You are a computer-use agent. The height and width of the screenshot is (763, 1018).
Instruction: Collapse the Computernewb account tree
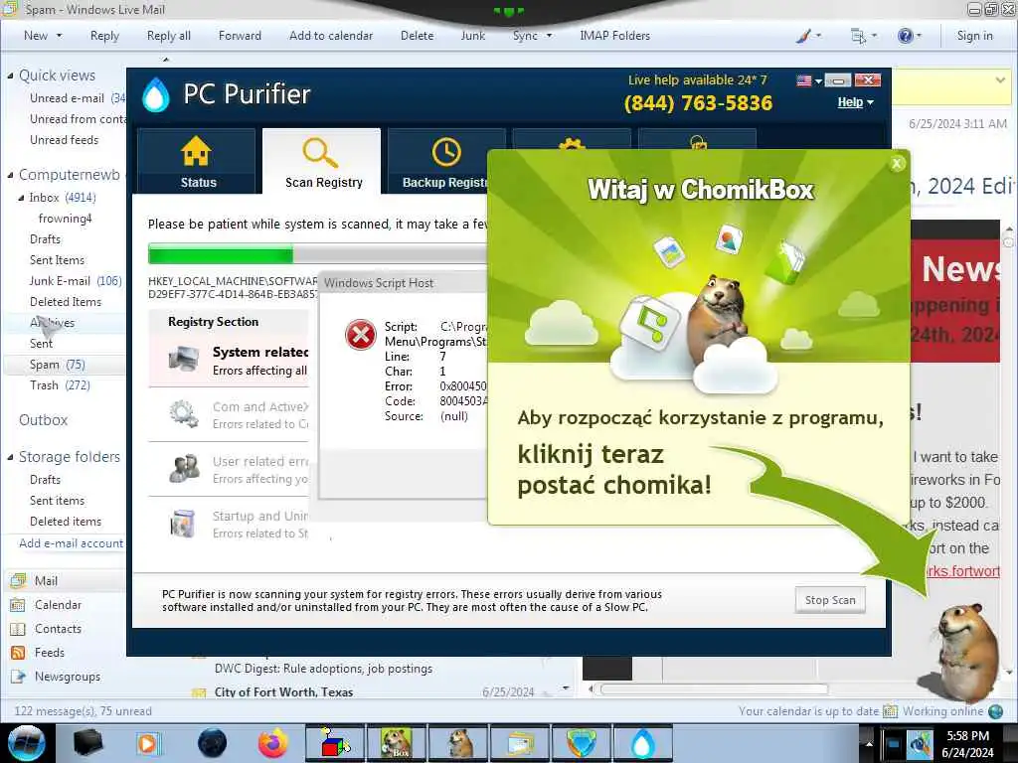(x=10, y=175)
